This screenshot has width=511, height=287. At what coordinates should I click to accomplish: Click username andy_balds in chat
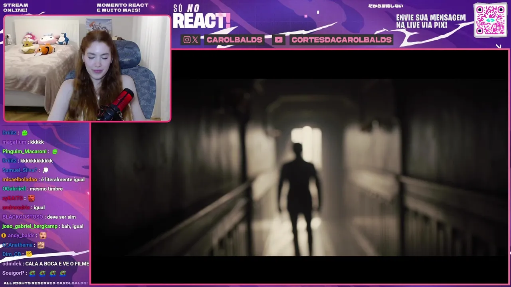pos(21,236)
